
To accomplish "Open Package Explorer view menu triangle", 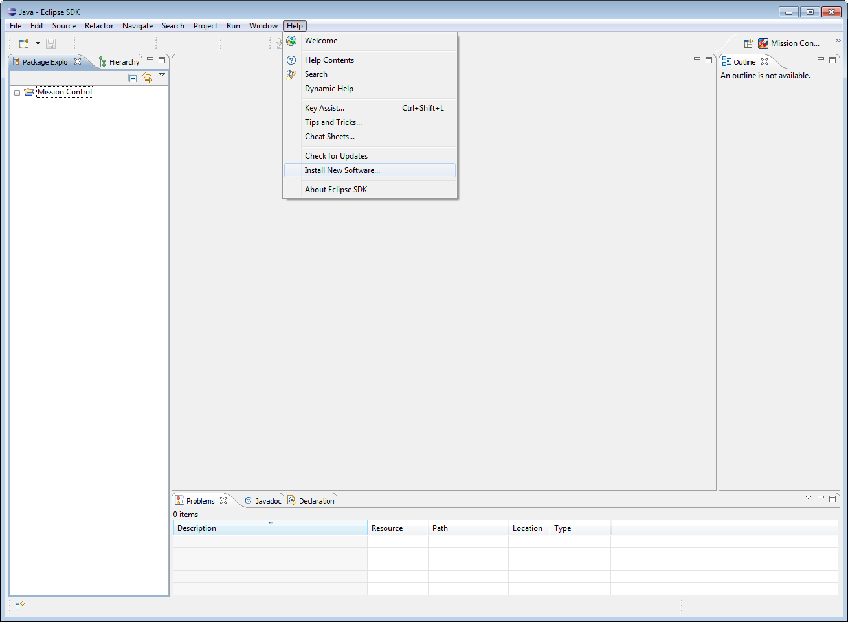I will tap(162, 75).
